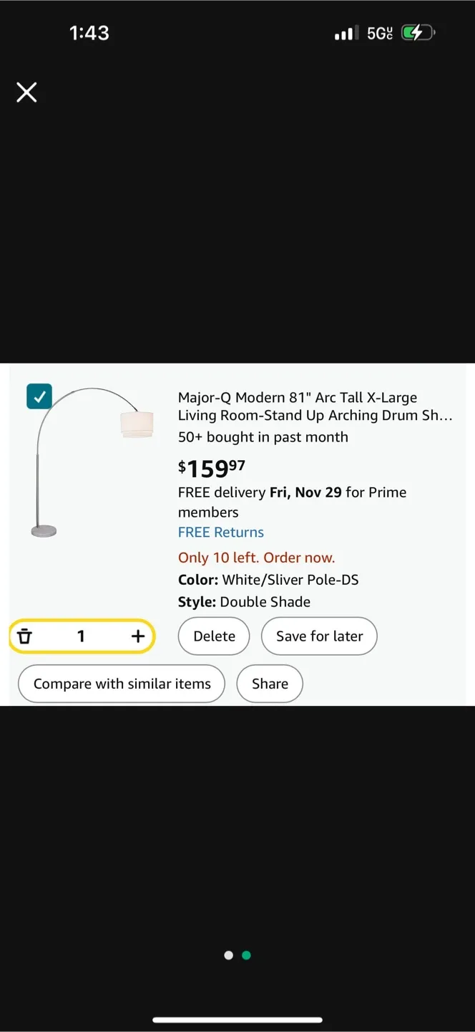The height and width of the screenshot is (1032, 475).
Task: Select the white page indicator dot
Action: (x=228, y=955)
